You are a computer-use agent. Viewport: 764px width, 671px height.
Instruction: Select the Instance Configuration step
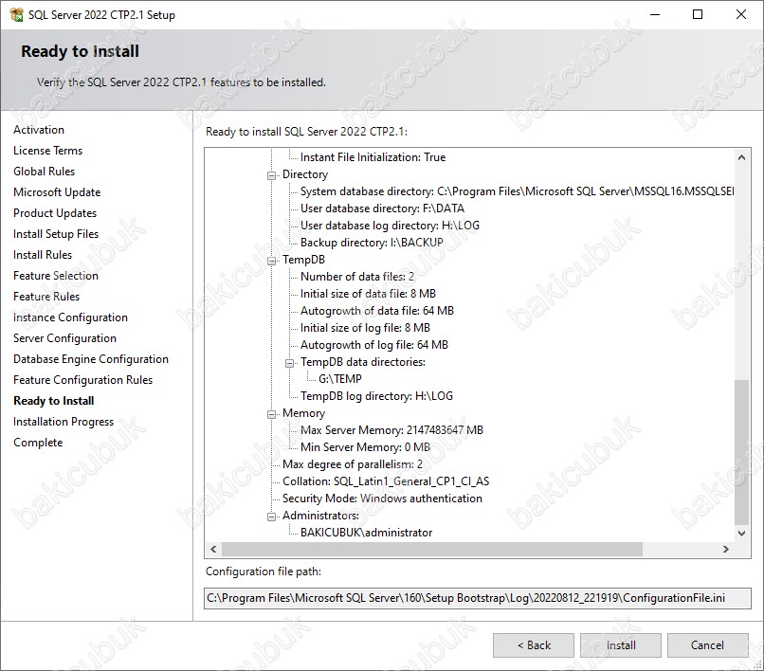(71, 317)
